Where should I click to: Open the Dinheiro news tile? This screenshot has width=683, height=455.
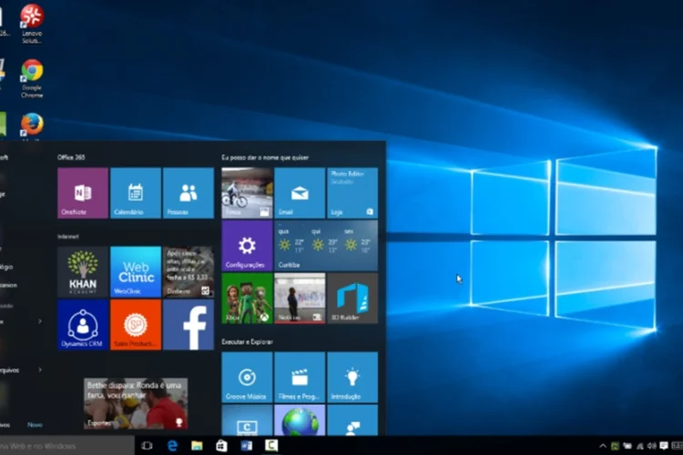[x=189, y=272]
